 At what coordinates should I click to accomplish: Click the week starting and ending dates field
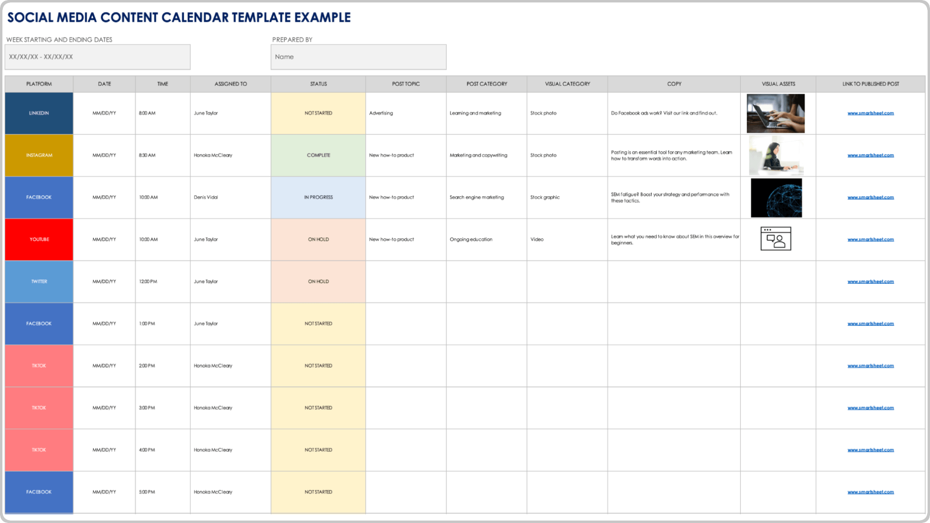(97, 57)
